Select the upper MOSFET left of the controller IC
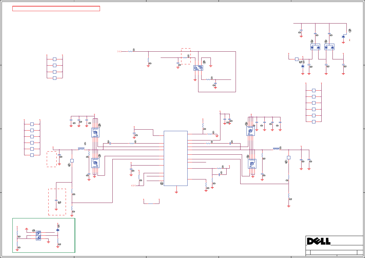 pyautogui.click(x=95, y=133)
